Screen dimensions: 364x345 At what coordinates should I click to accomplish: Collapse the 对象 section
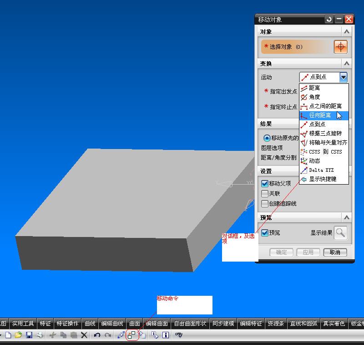[347, 32]
